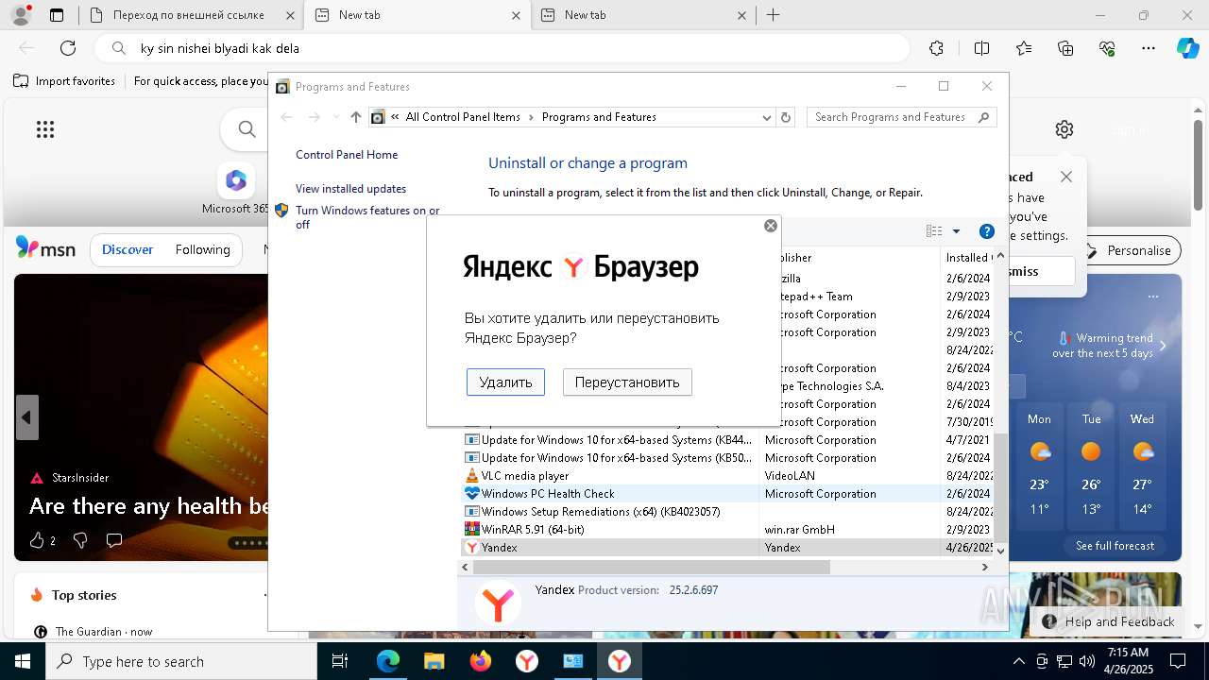Open the volume control in tray

[1086, 661]
